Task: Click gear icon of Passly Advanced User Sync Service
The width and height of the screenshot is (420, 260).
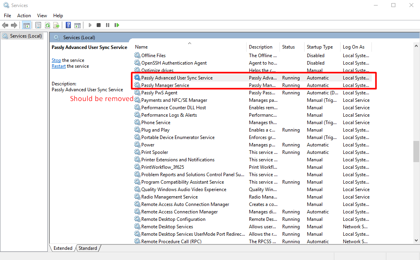Action: point(137,78)
